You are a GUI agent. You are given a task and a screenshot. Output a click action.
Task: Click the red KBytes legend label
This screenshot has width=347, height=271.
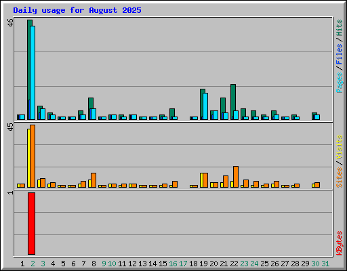[340, 243]
